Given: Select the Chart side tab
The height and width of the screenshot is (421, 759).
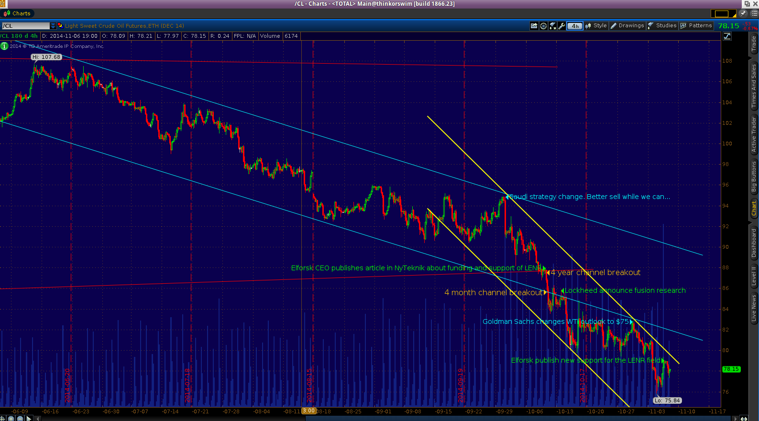Looking at the screenshot, I should coord(754,209).
